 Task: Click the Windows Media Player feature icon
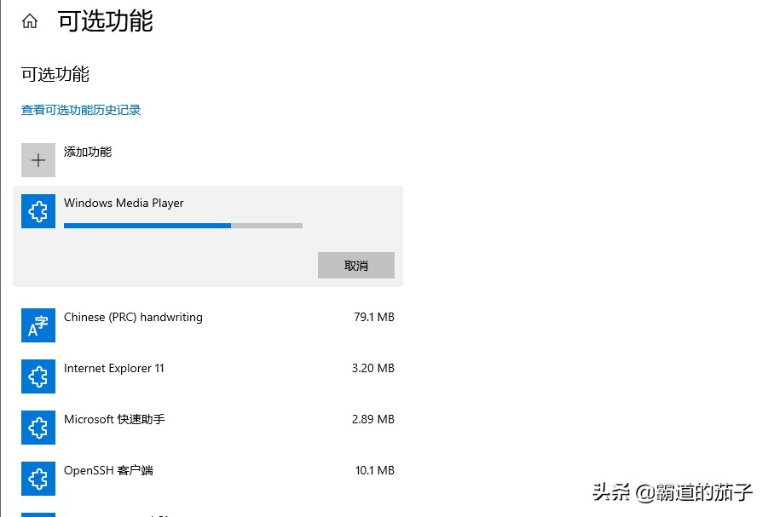tap(38, 211)
